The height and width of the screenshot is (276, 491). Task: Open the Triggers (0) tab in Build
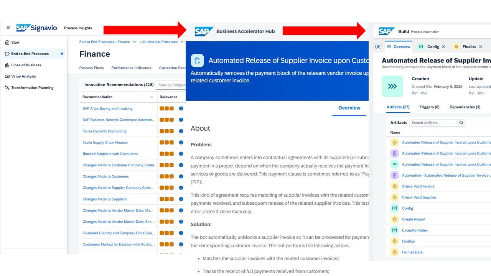coord(429,107)
